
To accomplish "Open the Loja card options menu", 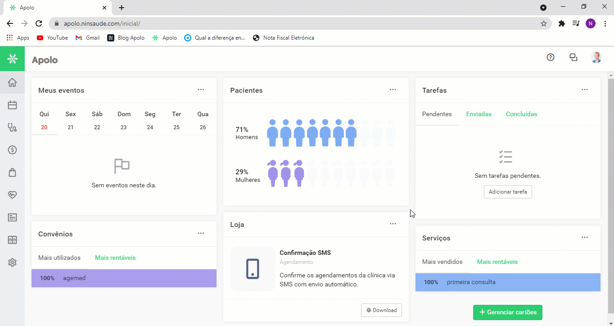I will click(x=393, y=224).
